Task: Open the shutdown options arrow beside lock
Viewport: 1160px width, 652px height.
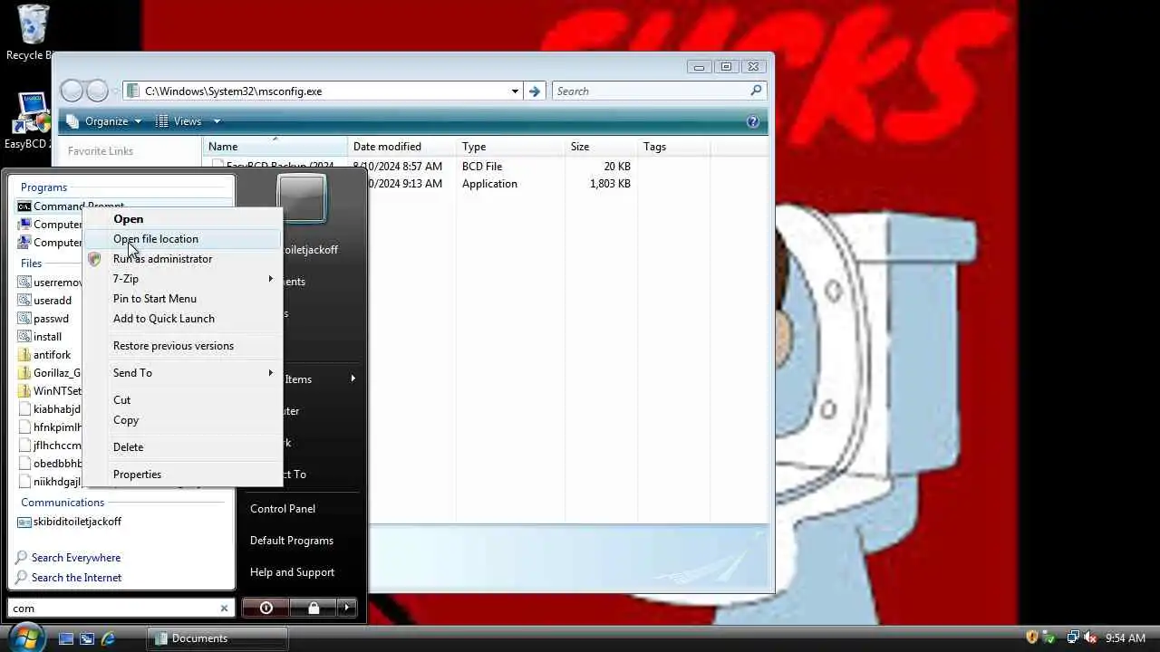Action: pyautogui.click(x=347, y=608)
